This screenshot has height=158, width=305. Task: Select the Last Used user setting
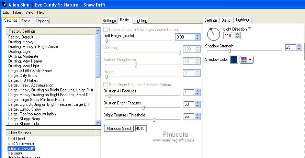pyautogui.click(x=16, y=139)
